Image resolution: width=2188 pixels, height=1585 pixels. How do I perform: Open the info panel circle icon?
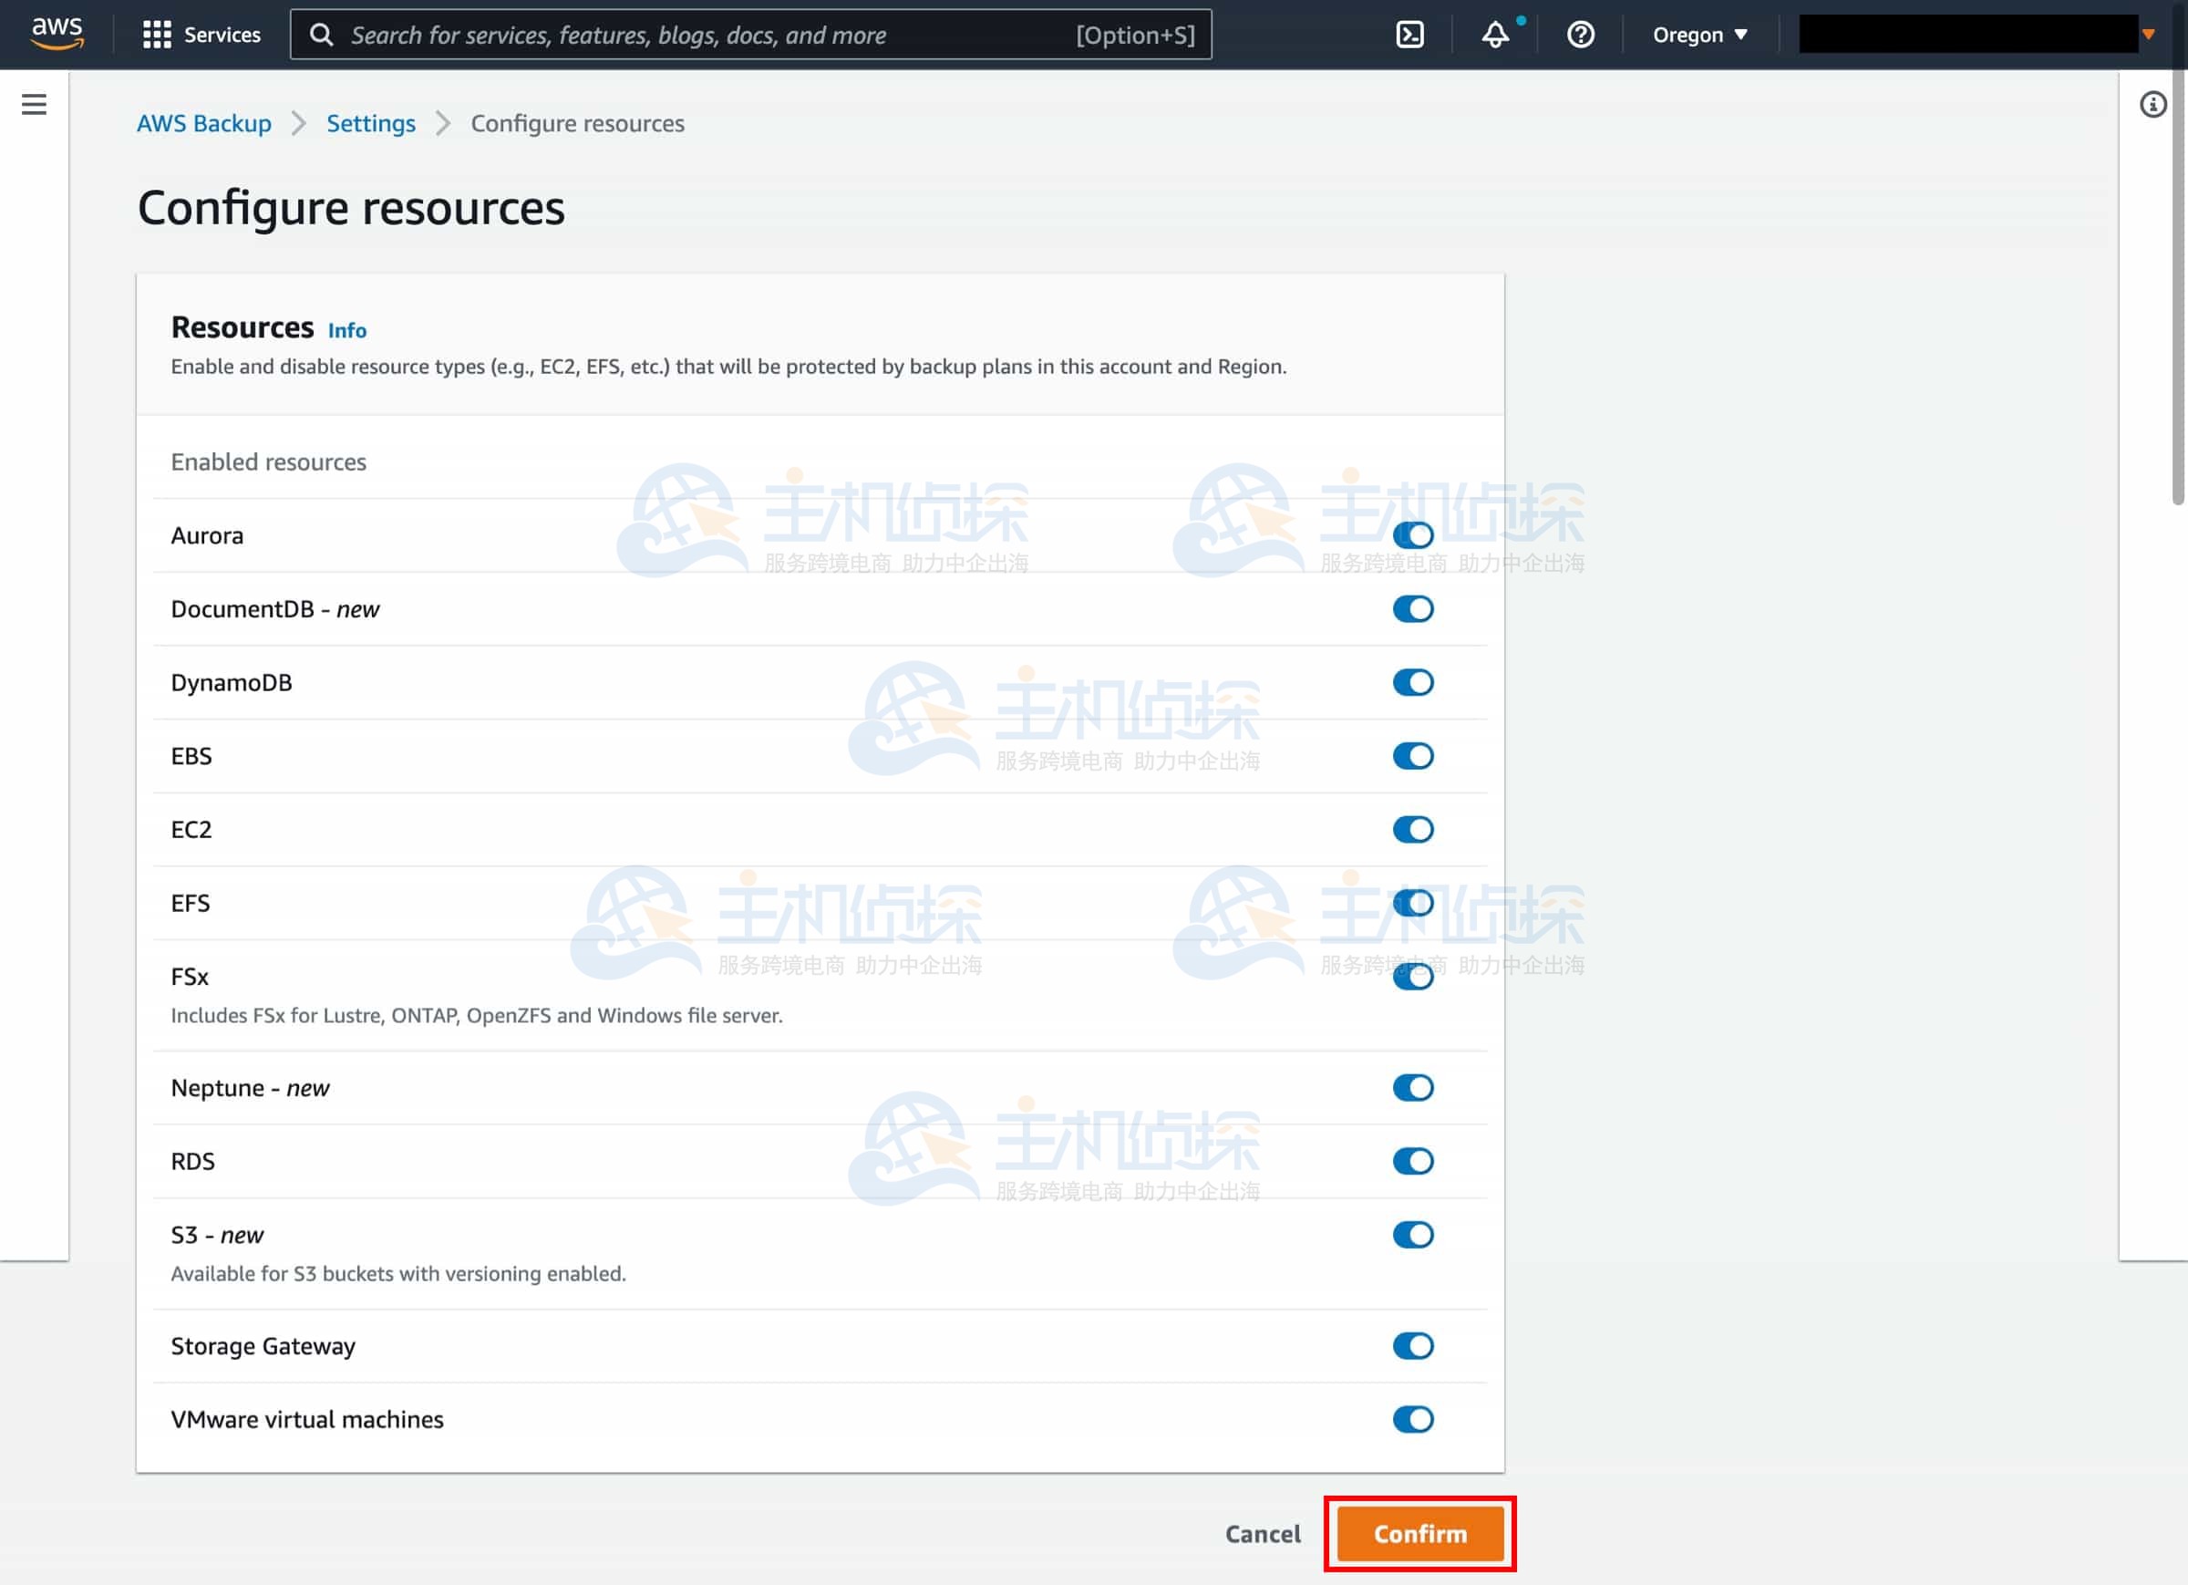coord(2152,104)
